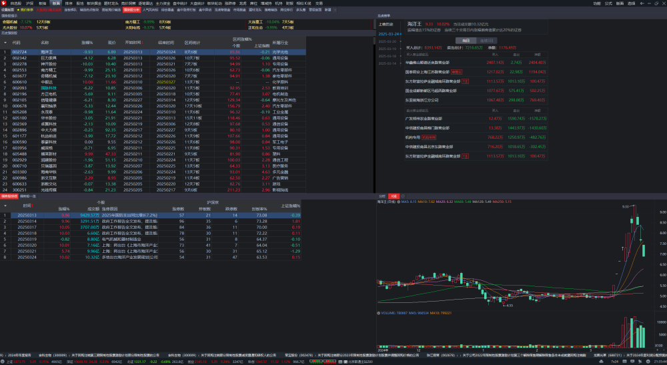Click the plus icon ending the sub-toolbar
The image size is (667, 365).
pos(336,10)
